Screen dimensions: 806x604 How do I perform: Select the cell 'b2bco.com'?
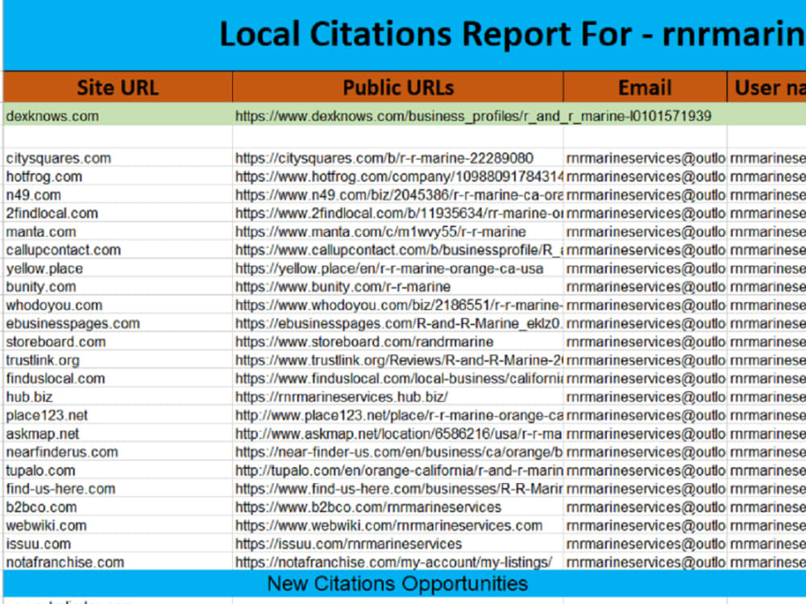pyautogui.click(x=118, y=507)
